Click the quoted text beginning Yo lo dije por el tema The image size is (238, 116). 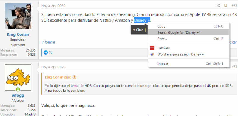click(138, 88)
